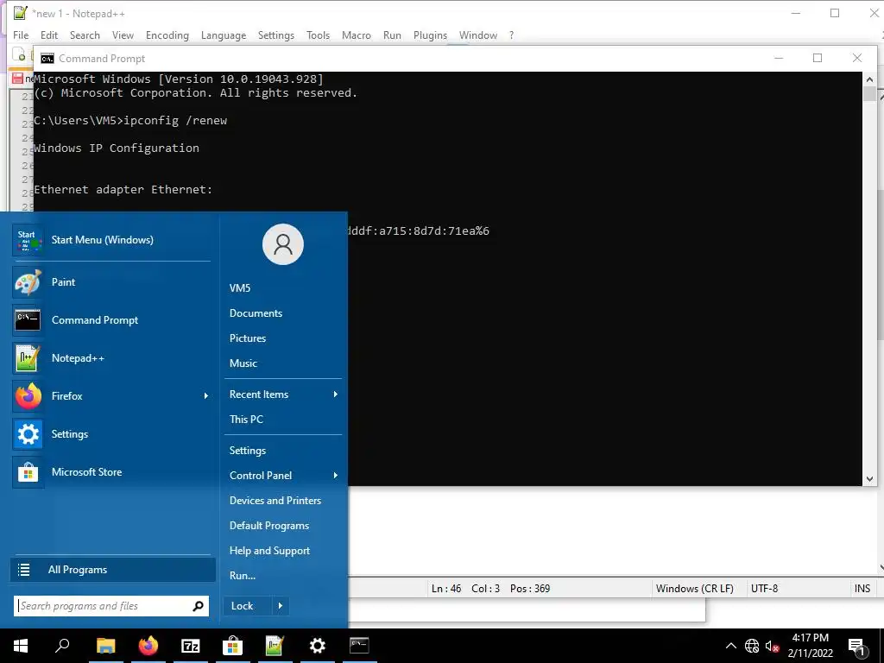Viewport: 884px width, 663px height.
Task: Open the Language menu in Notepad++
Action: coord(224,35)
